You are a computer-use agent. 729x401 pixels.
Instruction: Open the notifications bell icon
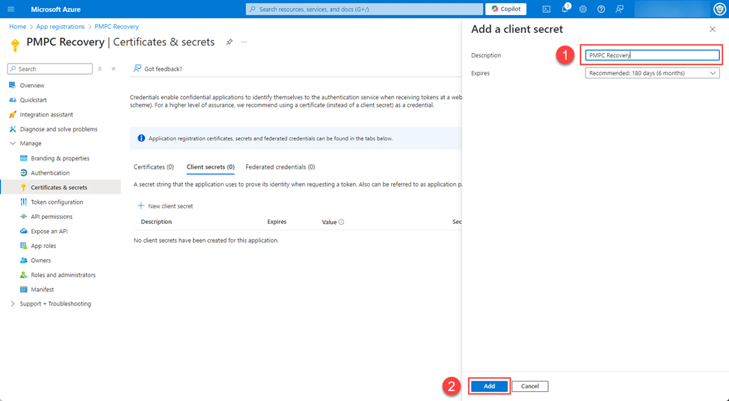(565, 9)
